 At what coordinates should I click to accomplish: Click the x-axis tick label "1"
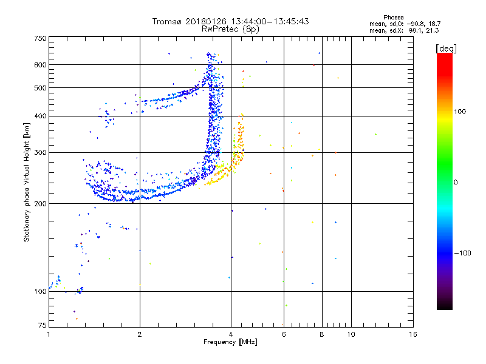(49, 334)
